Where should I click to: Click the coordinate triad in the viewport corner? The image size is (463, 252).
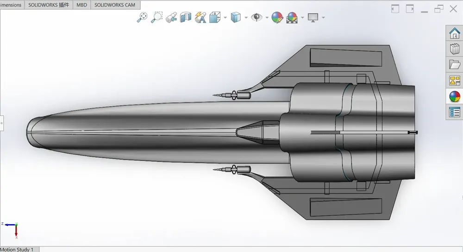click(x=10, y=230)
